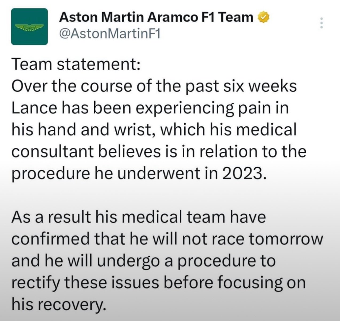Viewport: 340px width, 321px height.
Task: Open the three-dot more options menu
Action: click(322, 23)
